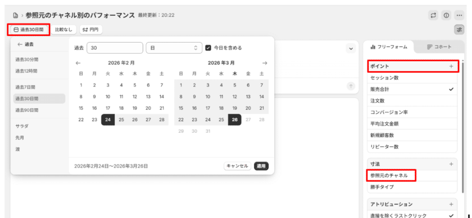The width and height of the screenshot is (472, 218).
Task: Open the report info icon
Action: pyautogui.click(x=446, y=15)
